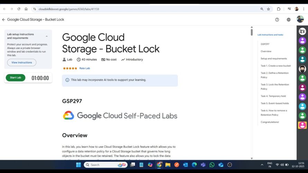308x173 pixels.
Task: Open the Chrome three-dot menu
Action: click(x=304, y=9)
